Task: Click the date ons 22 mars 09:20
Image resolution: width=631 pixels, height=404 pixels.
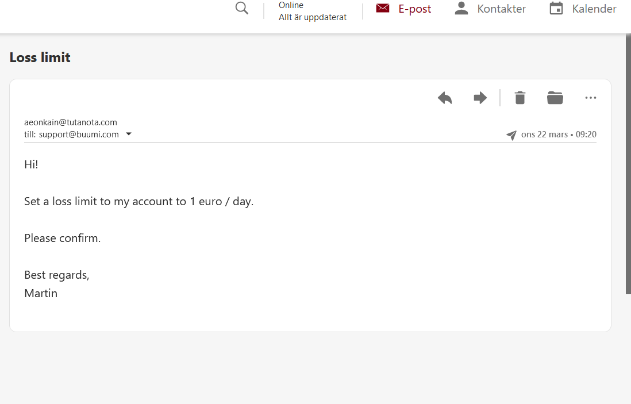Action: 559,134
